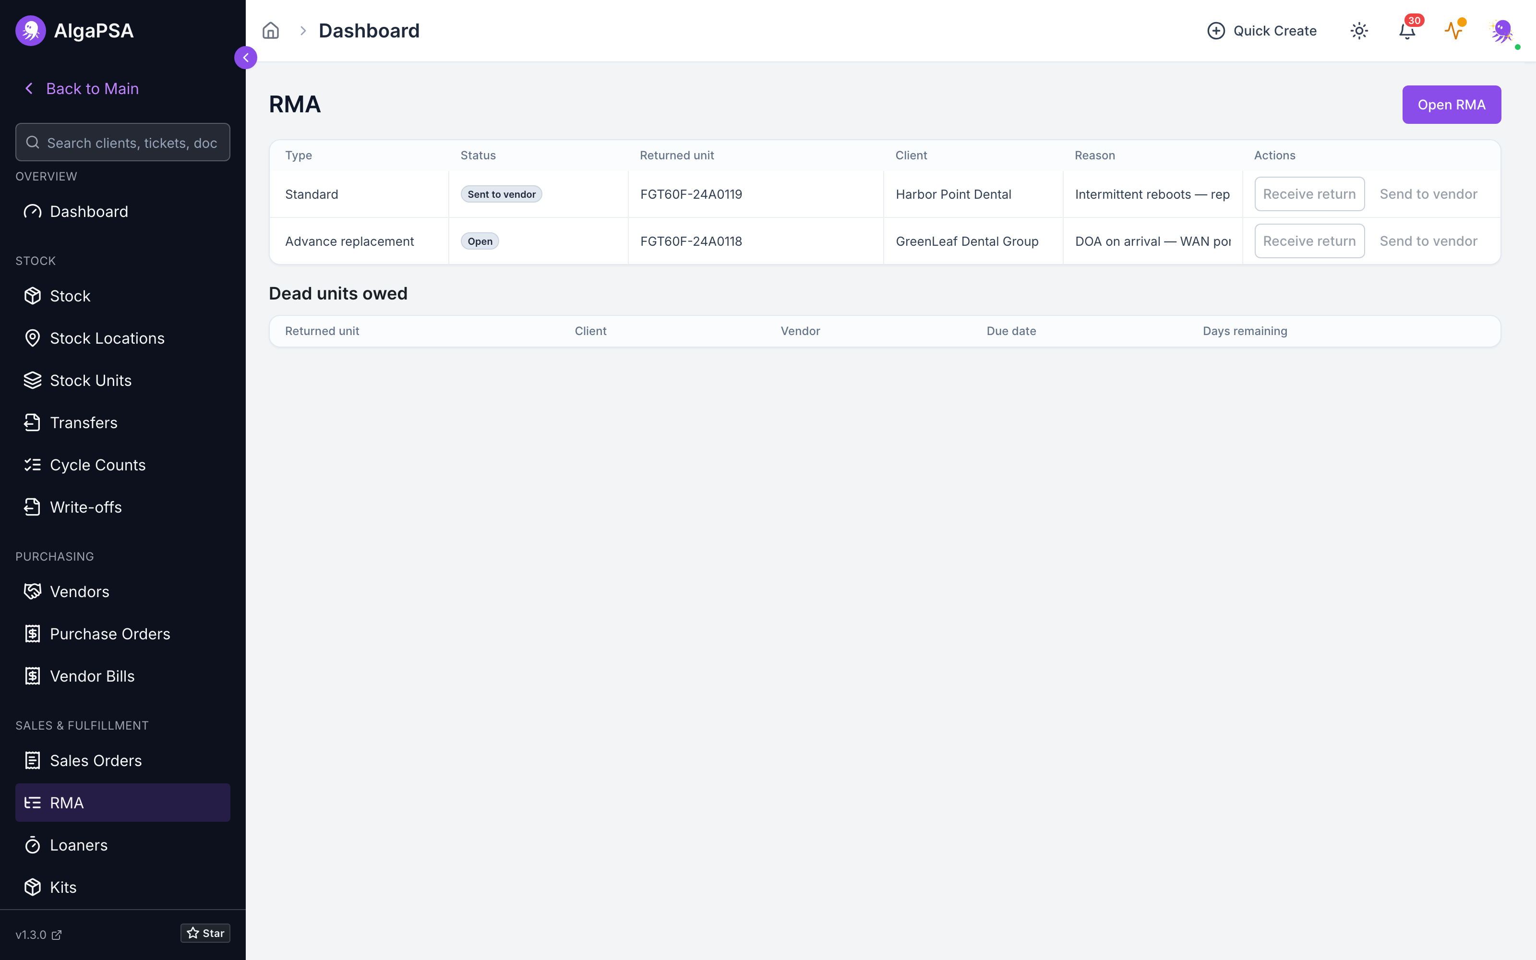Screen dimensions: 1536x960
Task: Click the Stock Locations pin icon
Action: (x=32, y=338)
